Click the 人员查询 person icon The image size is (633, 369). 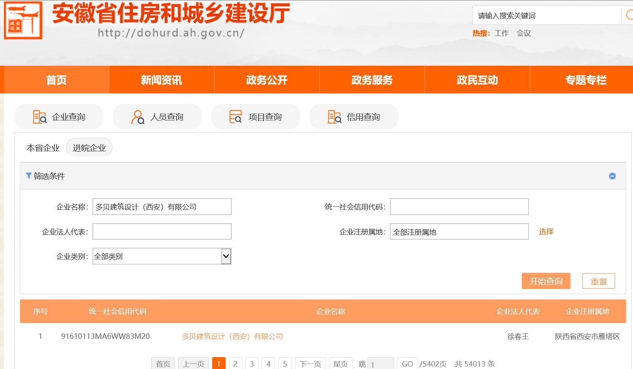coord(138,117)
